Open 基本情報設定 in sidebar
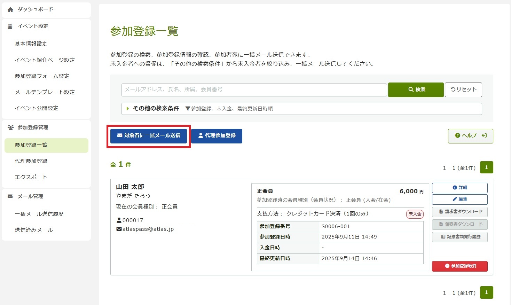511x305 pixels. coord(31,44)
